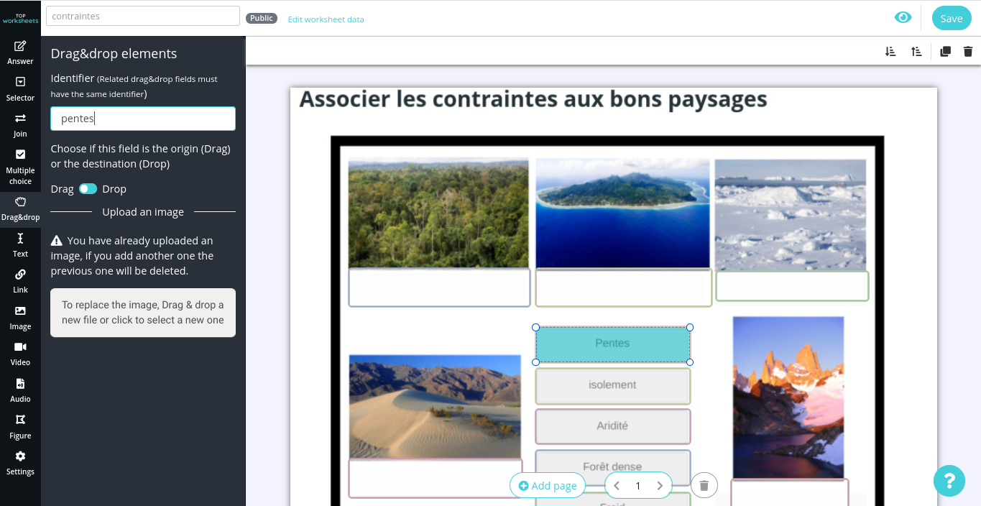Click the TopWorksheets logo
981x506 pixels.
(x=20, y=18)
